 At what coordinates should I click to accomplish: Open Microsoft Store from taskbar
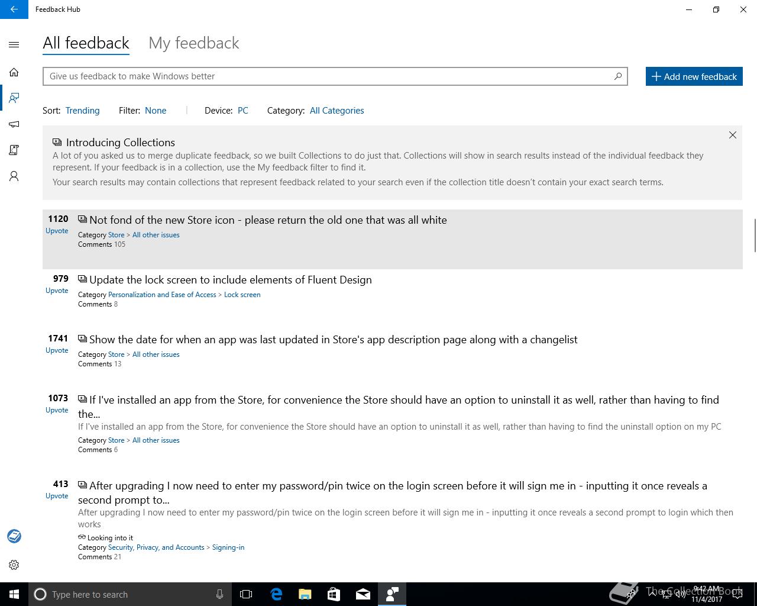coord(334,594)
